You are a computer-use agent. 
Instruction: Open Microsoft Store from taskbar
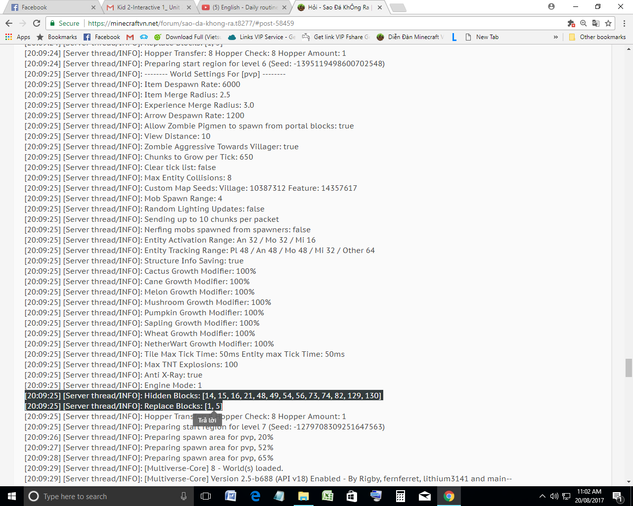pyautogui.click(x=352, y=496)
